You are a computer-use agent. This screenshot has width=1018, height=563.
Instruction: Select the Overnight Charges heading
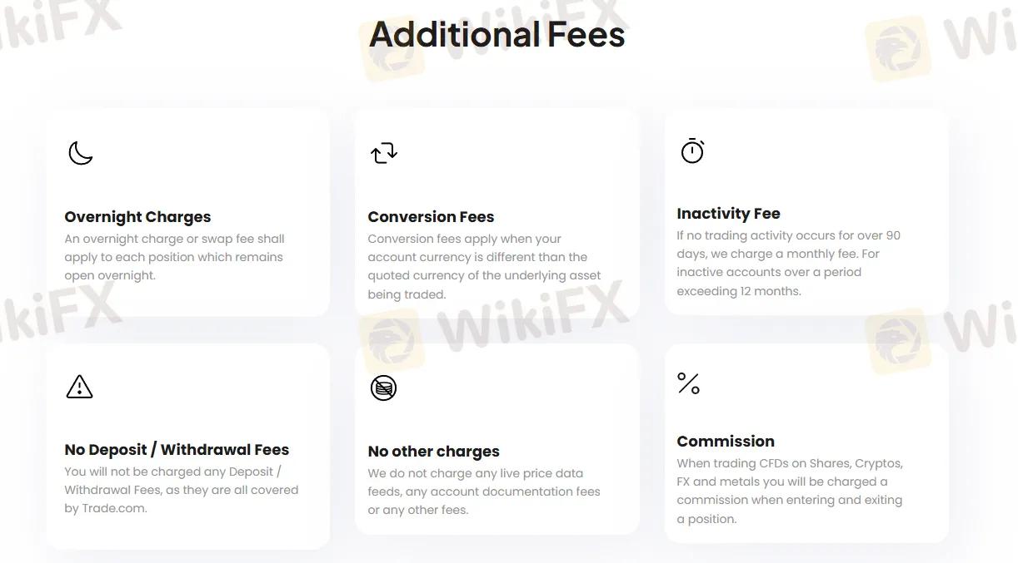pyautogui.click(x=137, y=217)
